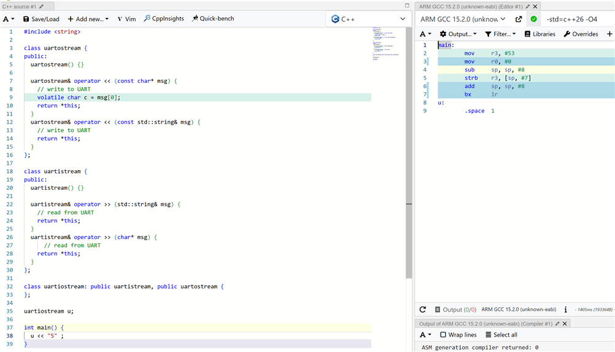Expand the ARM GCC 15.2.0 compiler picker
The image size is (615, 352).
pos(463,19)
